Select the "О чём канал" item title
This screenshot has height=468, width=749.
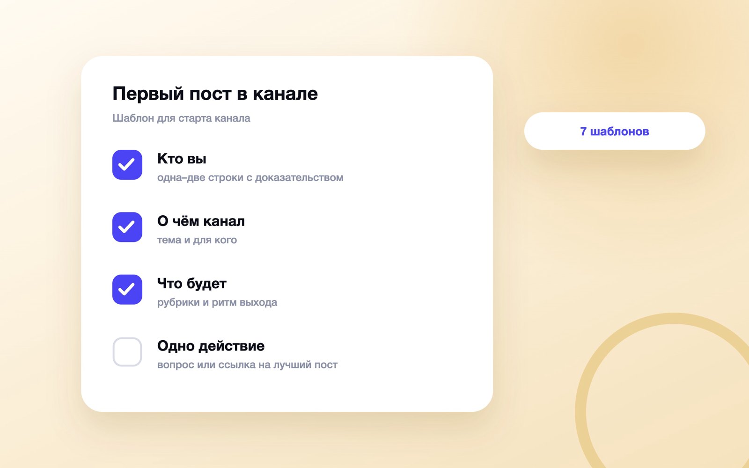click(201, 221)
